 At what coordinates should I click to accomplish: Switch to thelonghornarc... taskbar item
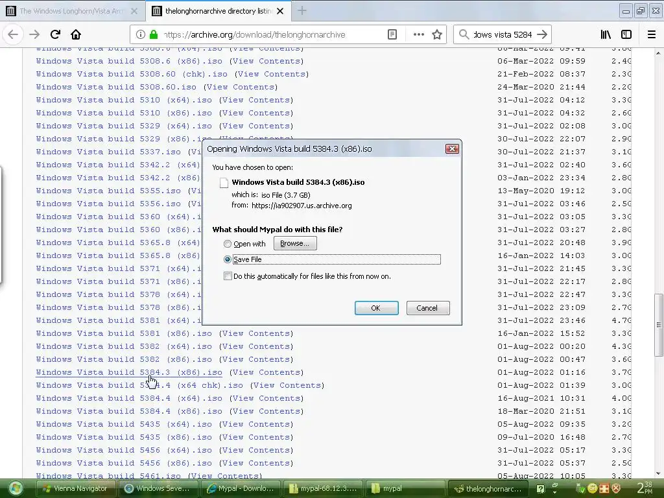click(x=487, y=488)
